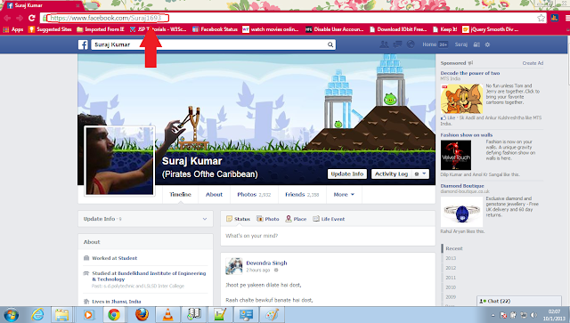Open Download IObit Free bookmark
This screenshot has height=323, width=570.
click(x=398, y=29)
